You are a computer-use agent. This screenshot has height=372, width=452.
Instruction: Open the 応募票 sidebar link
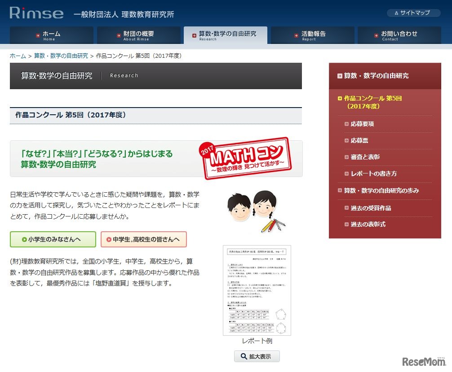click(359, 141)
